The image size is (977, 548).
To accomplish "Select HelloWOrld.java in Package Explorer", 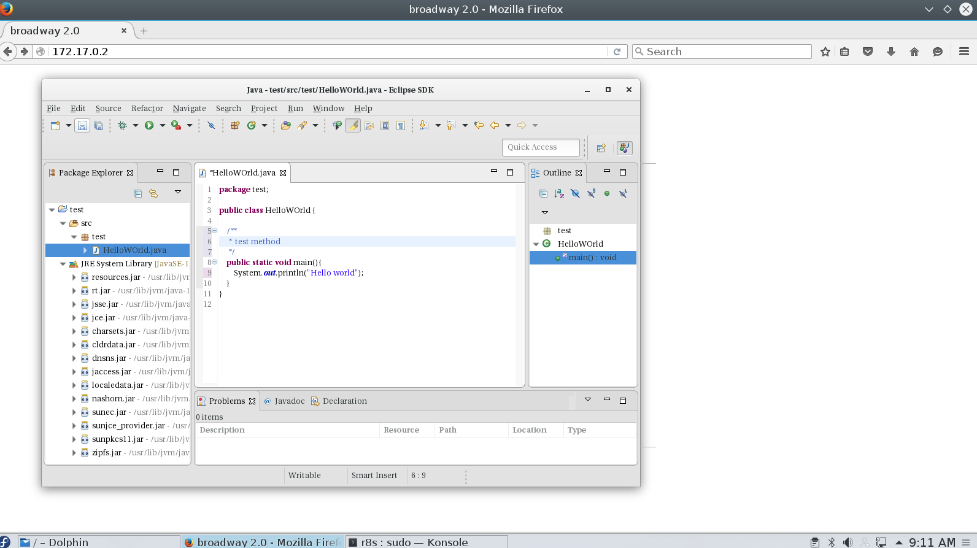I will tap(117, 250).
